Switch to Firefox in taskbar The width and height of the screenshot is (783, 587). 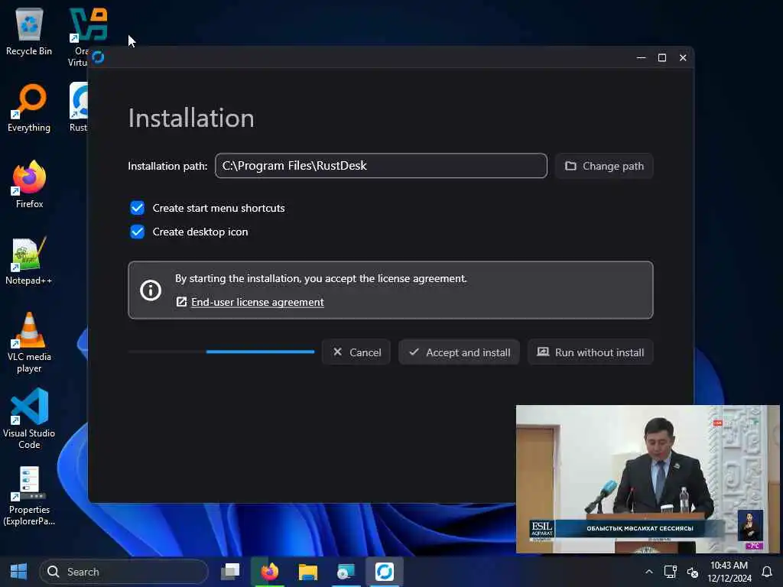(x=269, y=572)
